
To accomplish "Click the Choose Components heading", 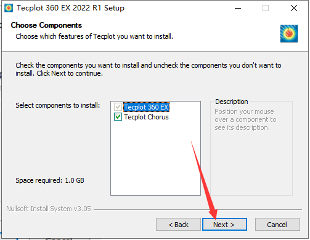I will (46, 25).
